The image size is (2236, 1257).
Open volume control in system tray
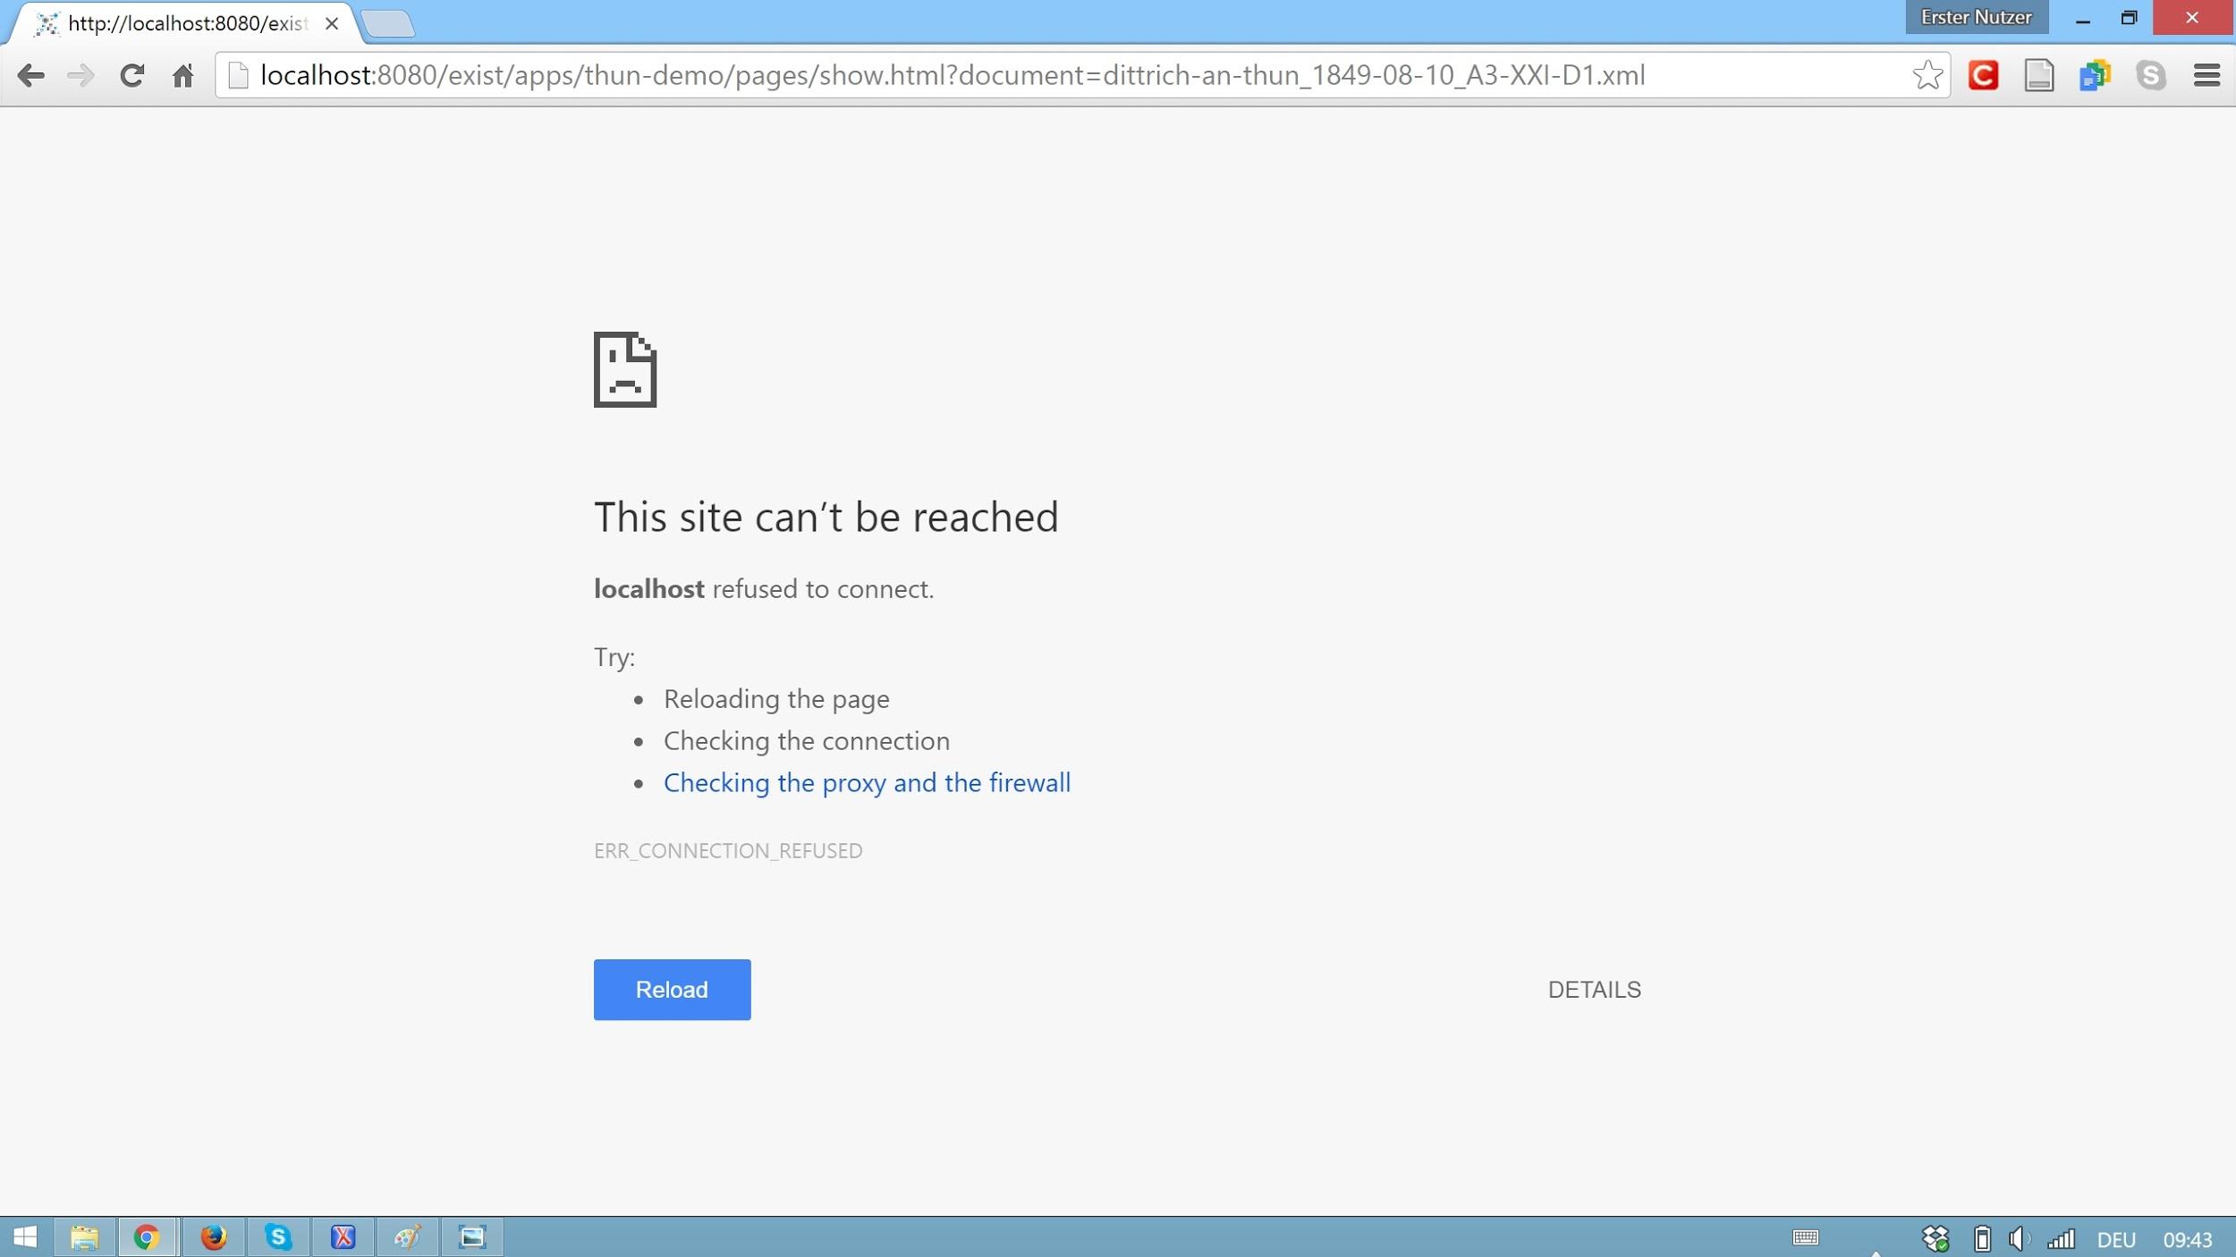pyautogui.click(x=2019, y=1239)
